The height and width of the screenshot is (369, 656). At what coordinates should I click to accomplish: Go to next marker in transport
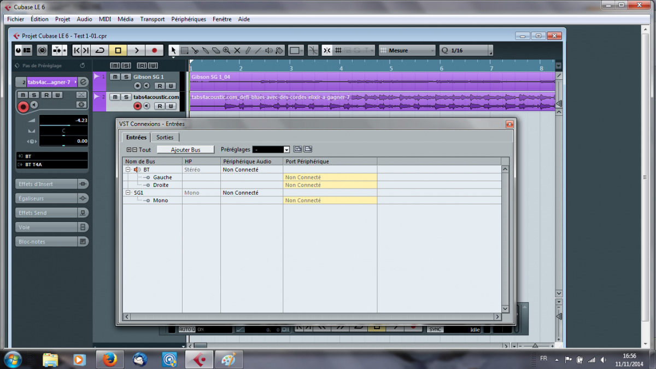coord(86,50)
